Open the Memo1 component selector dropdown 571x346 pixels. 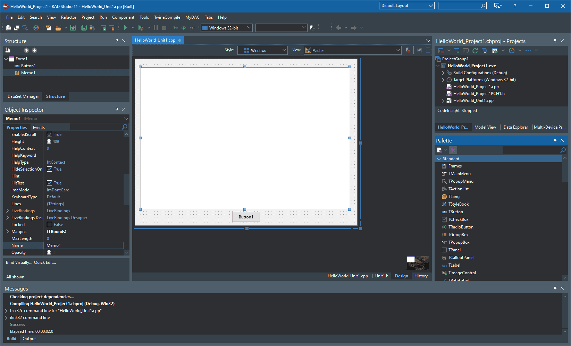coord(126,119)
